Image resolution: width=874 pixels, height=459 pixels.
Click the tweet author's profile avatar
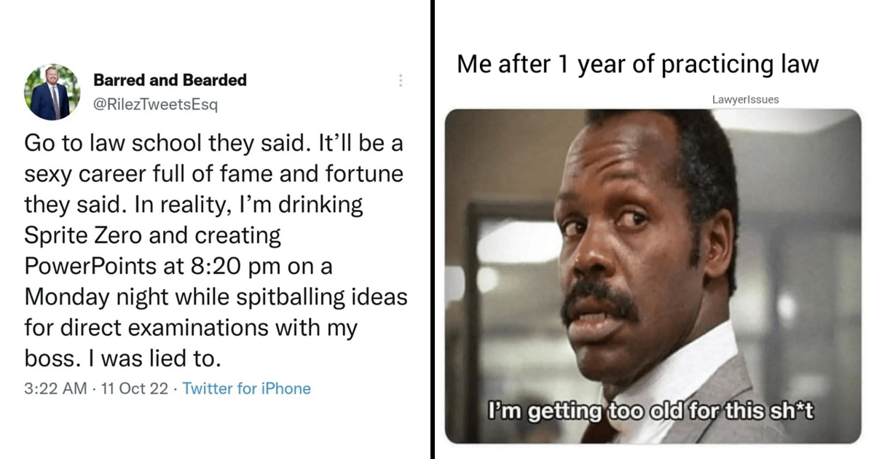click(50, 92)
